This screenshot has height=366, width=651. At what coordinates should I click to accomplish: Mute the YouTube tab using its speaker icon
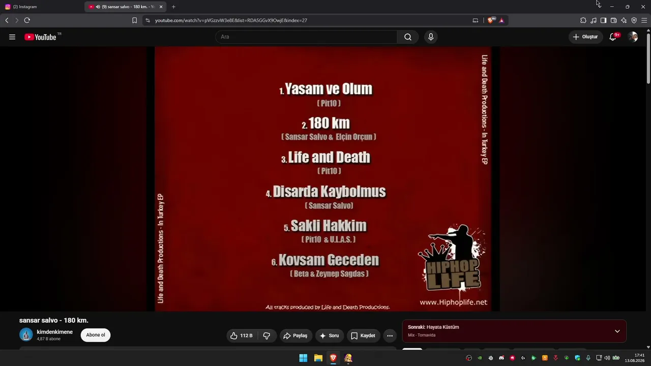click(x=98, y=7)
